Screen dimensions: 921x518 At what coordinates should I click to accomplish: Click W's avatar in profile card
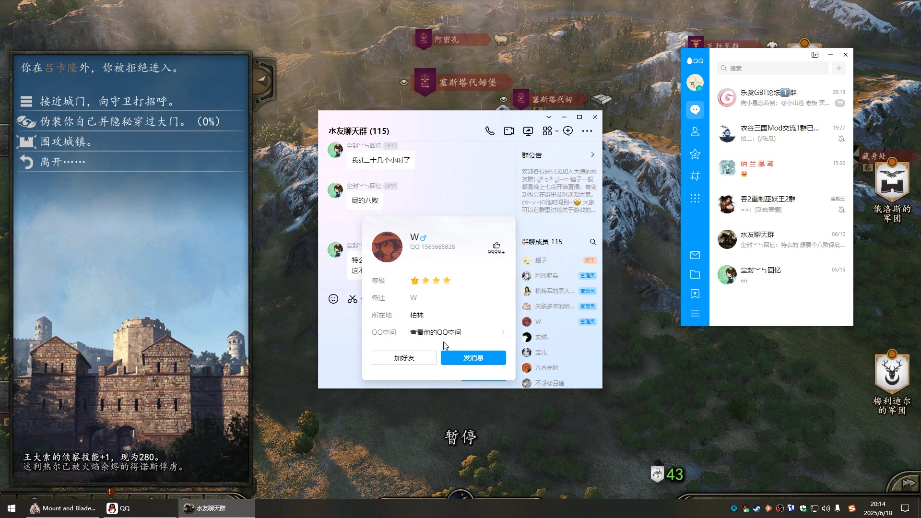click(387, 247)
